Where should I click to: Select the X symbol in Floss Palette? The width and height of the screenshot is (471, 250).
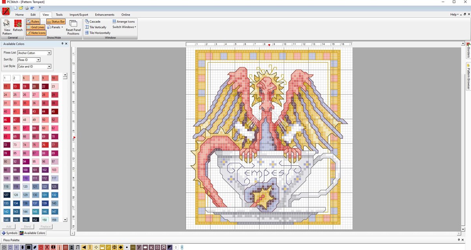click(47, 247)
